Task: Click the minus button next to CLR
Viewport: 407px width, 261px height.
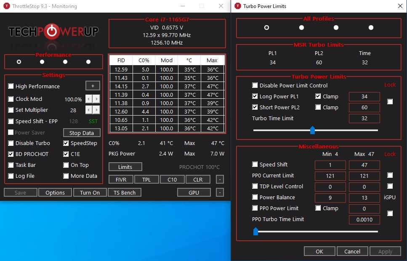Action: pos(220,179)
